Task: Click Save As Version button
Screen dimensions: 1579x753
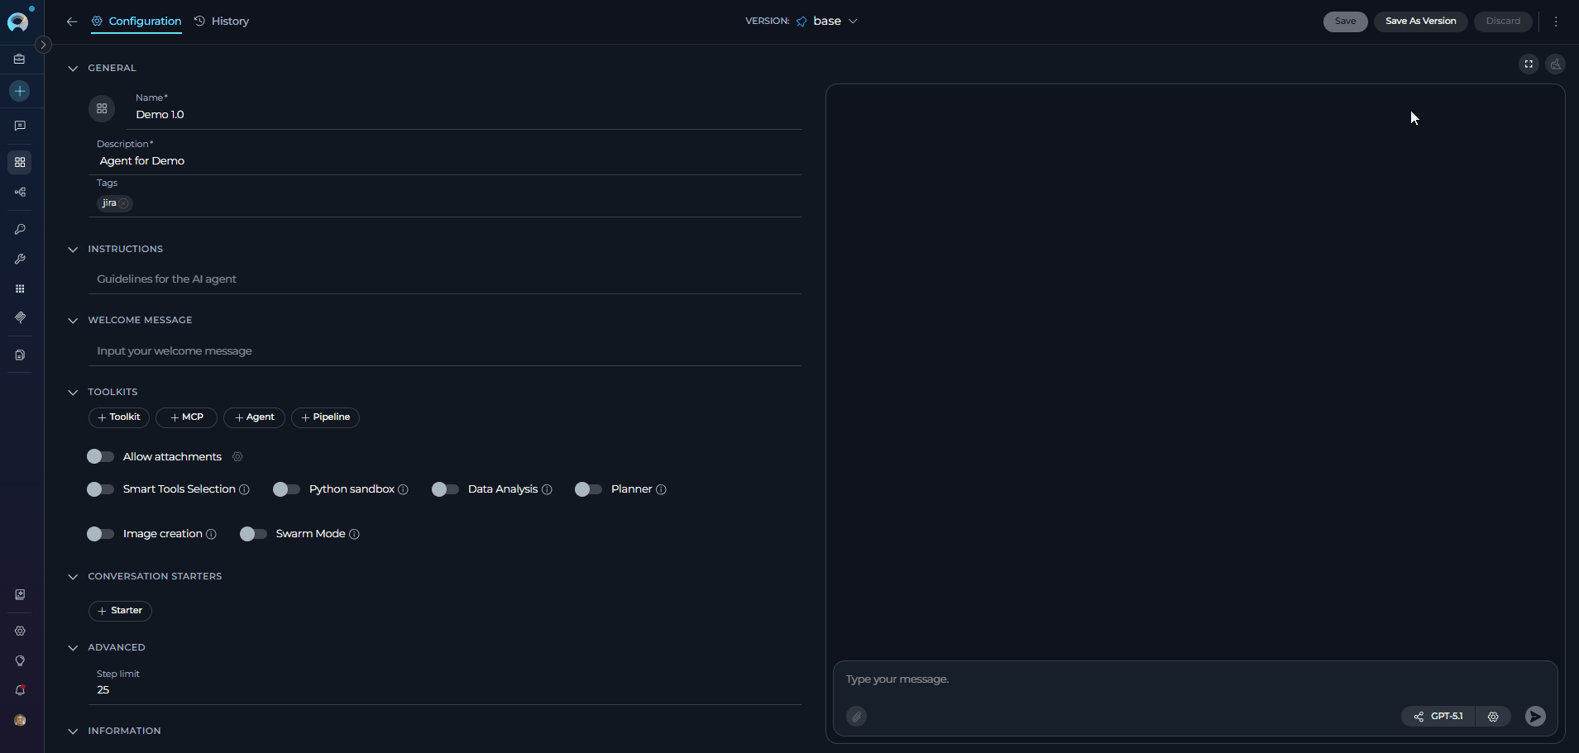Action: [x=1420, y=21]
